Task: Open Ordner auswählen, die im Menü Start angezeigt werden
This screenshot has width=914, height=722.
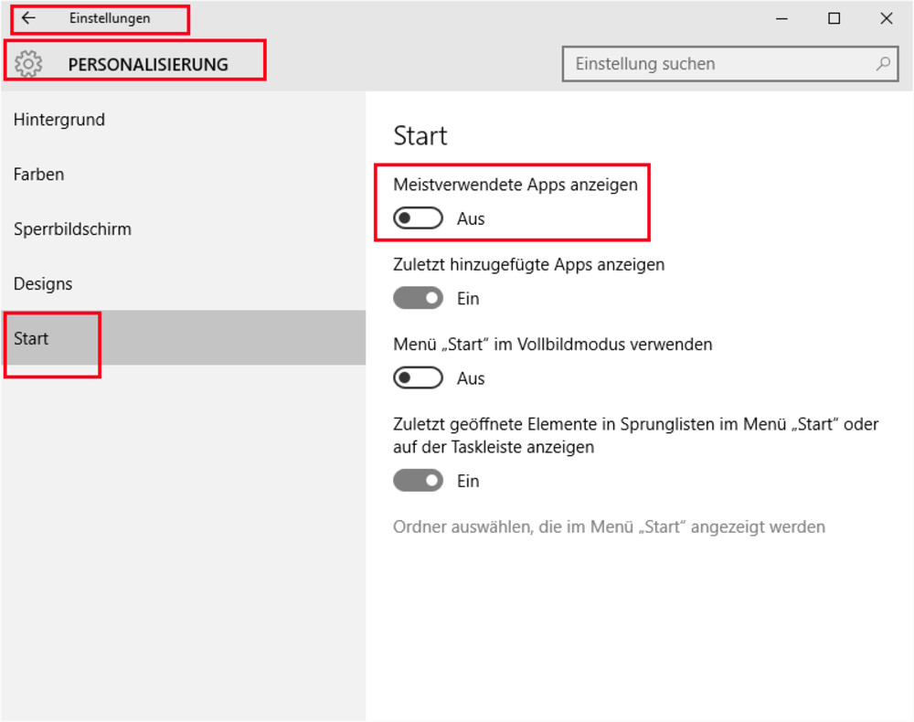Action: click(609, 526)
